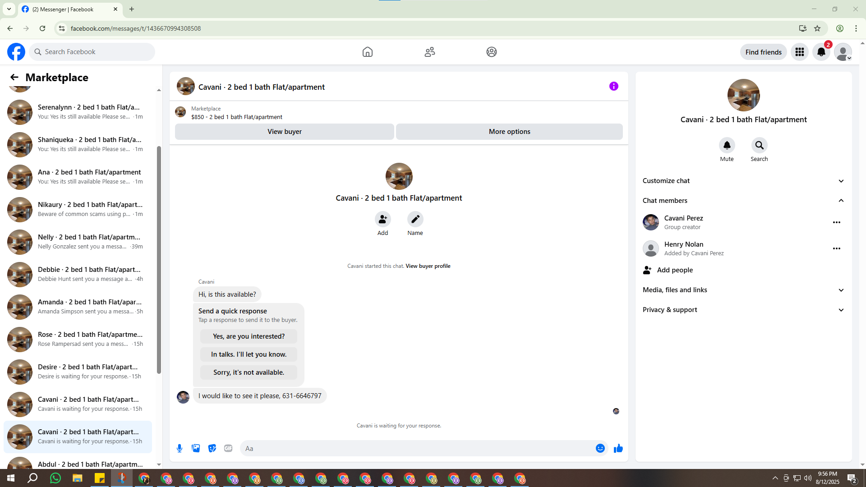Click the View buyer button

tap(284, 132)
